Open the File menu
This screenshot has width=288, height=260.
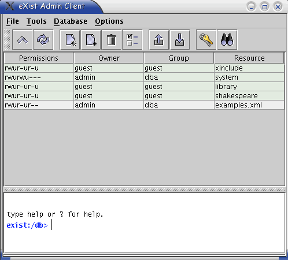13,21
